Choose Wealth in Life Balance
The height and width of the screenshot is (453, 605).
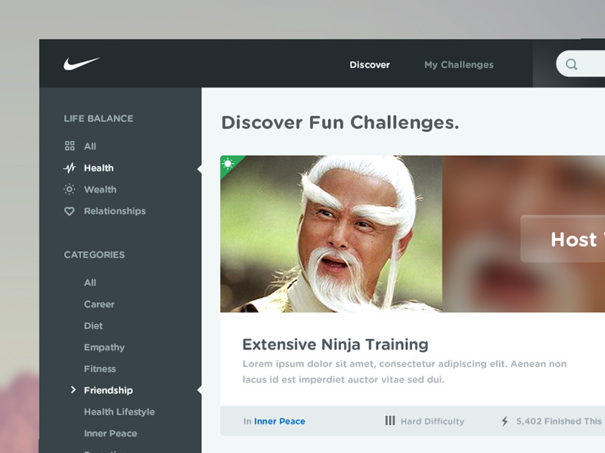click(101, 190)
